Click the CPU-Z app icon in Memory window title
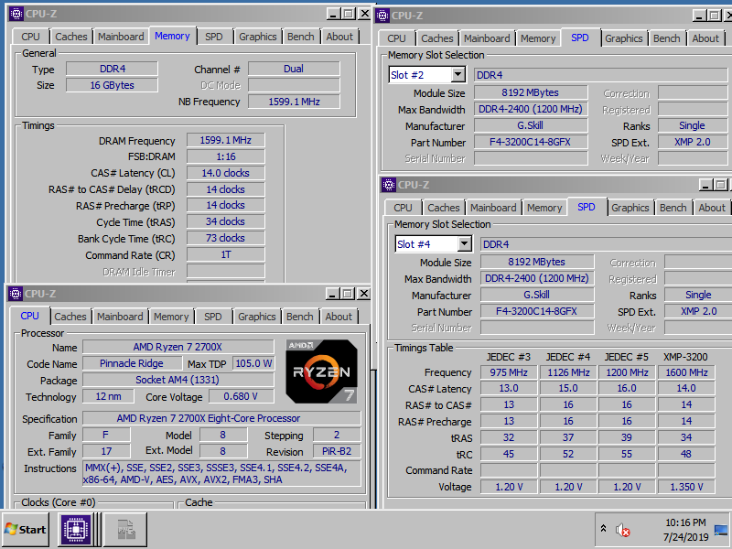 point(16,14)
